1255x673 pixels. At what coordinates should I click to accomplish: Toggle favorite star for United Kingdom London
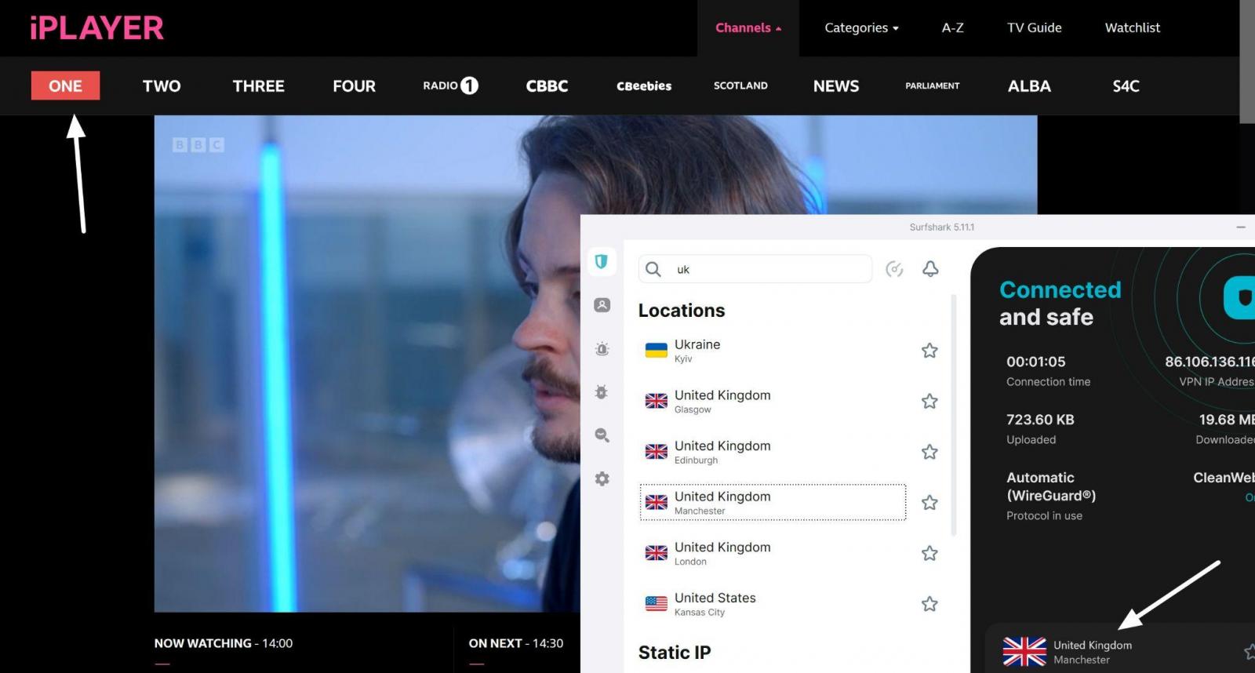click(929, 554)
